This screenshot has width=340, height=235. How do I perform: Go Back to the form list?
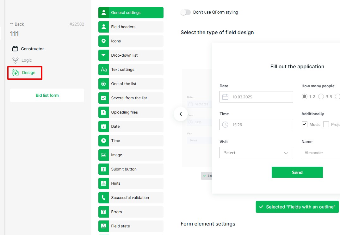click(x=17, y=24)
